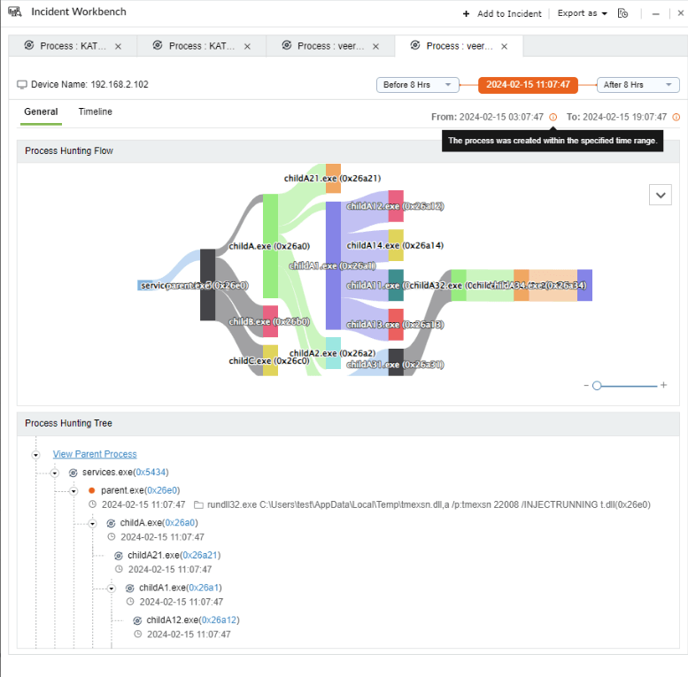Close the first Process KAT tab
Viewport: 688px width, 677px height.
point(118,47)
